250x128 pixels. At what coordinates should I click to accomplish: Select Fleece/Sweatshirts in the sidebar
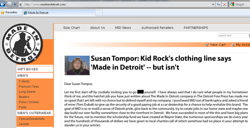32,119
